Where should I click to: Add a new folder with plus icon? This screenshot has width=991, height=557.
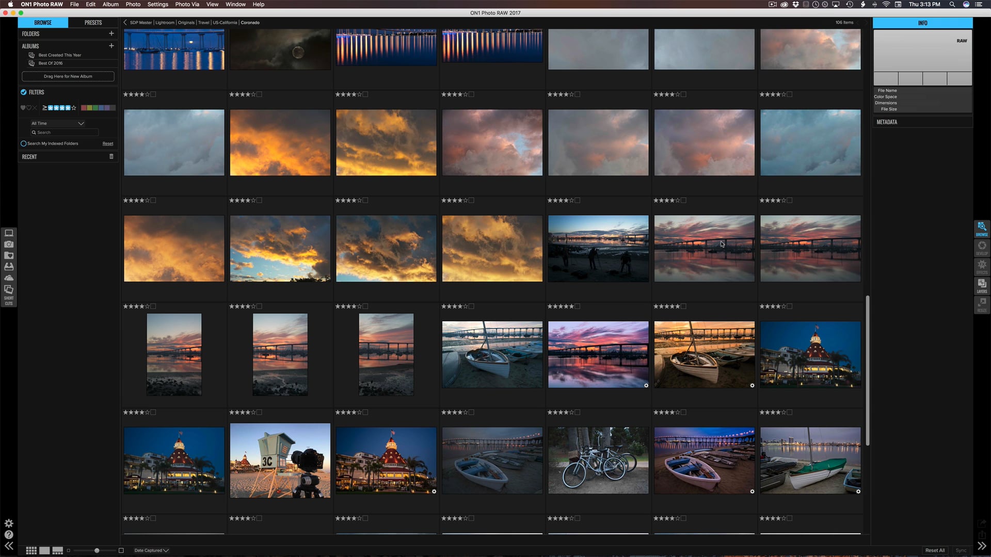(x=111, y=34)
